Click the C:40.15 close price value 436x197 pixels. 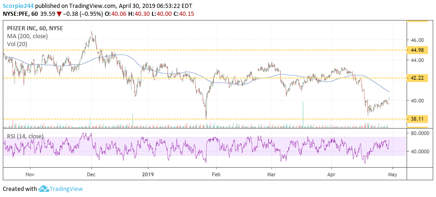point(183,14)
